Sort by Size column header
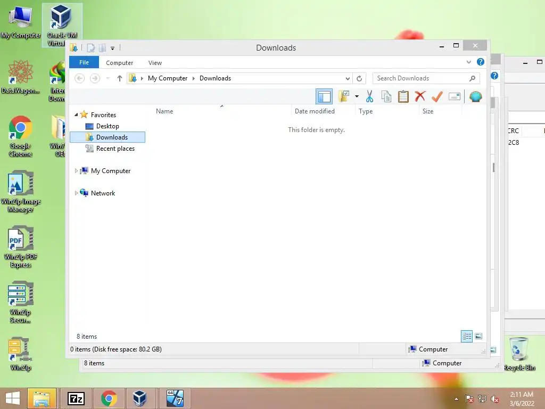Image resolution: width=545 pixels, height=409 pixels. [x=440, y=111]
